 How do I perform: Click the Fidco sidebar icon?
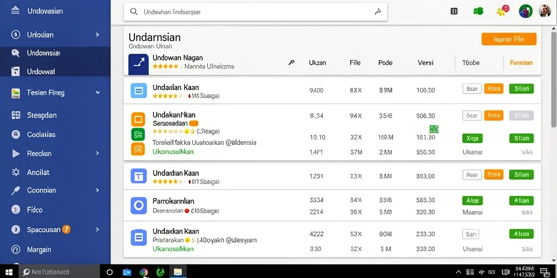click(x=16, y=210)
